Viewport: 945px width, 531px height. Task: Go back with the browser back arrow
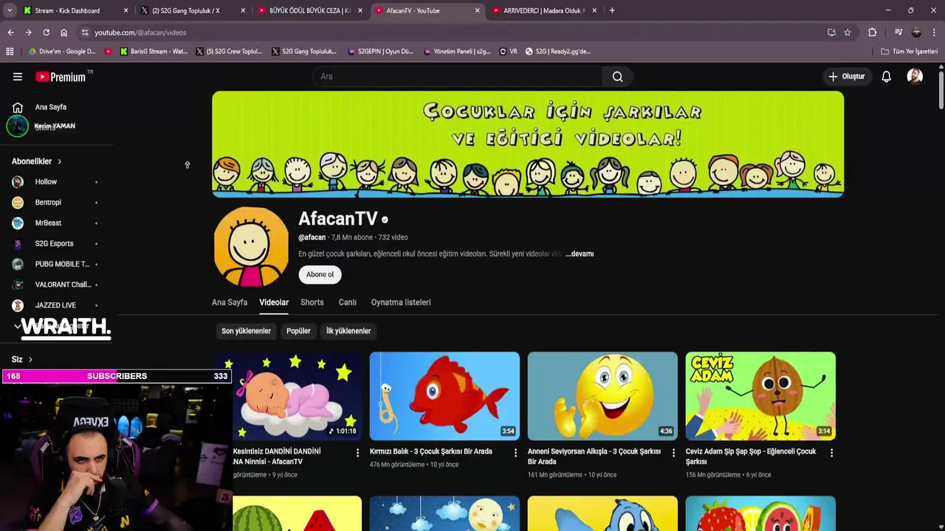[x=10, y=32]
